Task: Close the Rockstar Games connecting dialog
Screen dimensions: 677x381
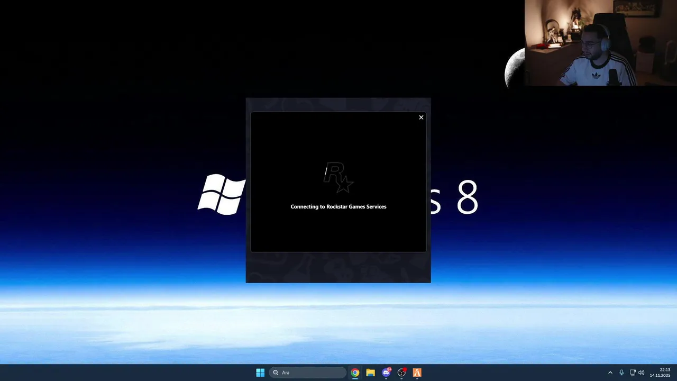Action: click(421, 117)
